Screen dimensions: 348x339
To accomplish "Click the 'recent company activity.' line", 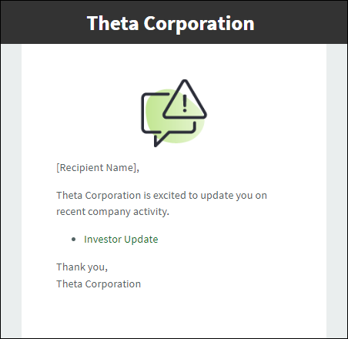I will pyautogui.click(x=112, y=212).
